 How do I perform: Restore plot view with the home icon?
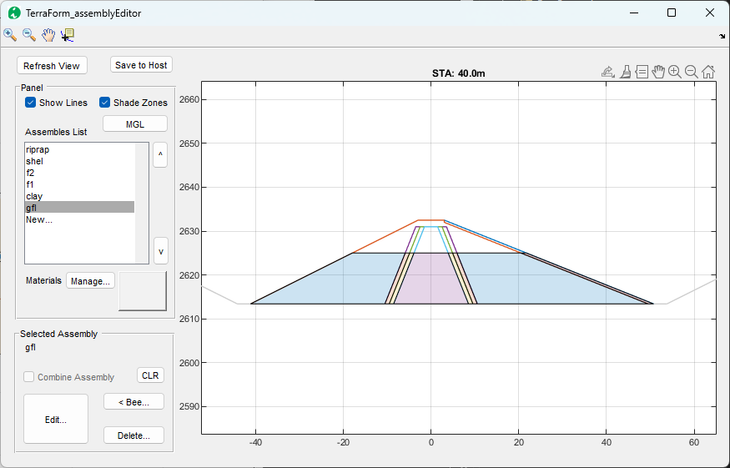[x=708, y=72]
